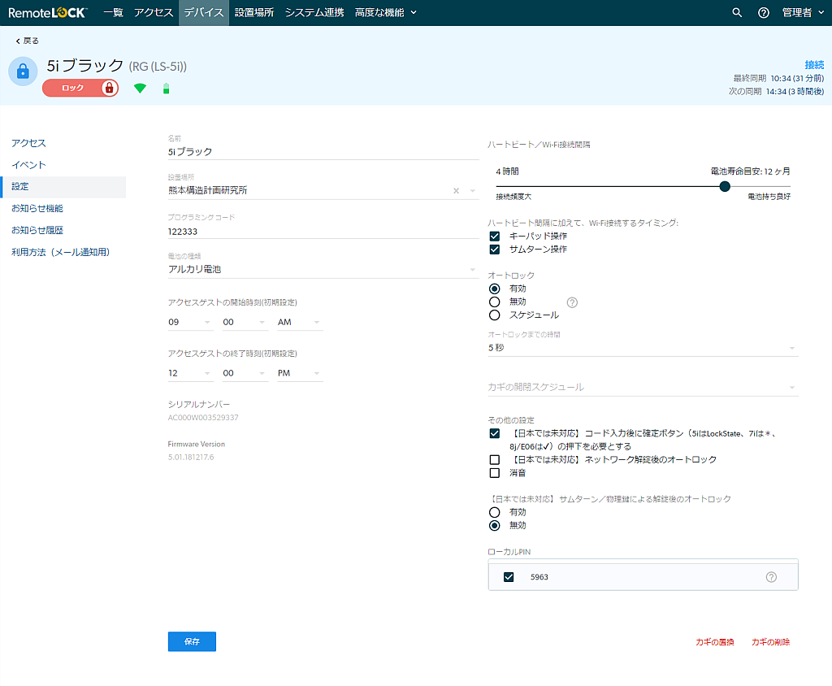
Task: Open デバイス in top navigation
Action: pyautogui.click(x=204, y=13)
